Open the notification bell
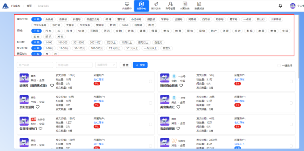Image resolution: width=304 pixels, height=151 pixels. tap(280, 6)
